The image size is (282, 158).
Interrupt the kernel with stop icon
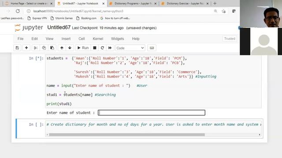(x=95, y=48)
